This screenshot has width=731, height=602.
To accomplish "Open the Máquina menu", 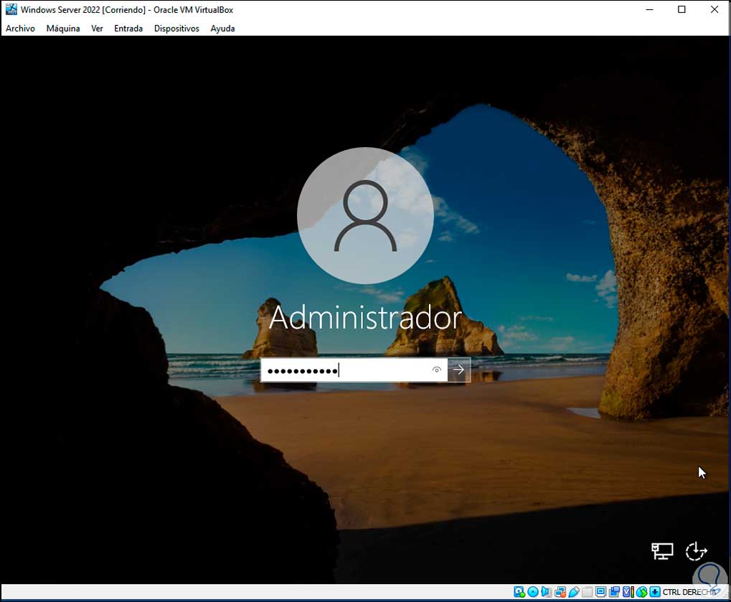I will (x=63, y=29).
